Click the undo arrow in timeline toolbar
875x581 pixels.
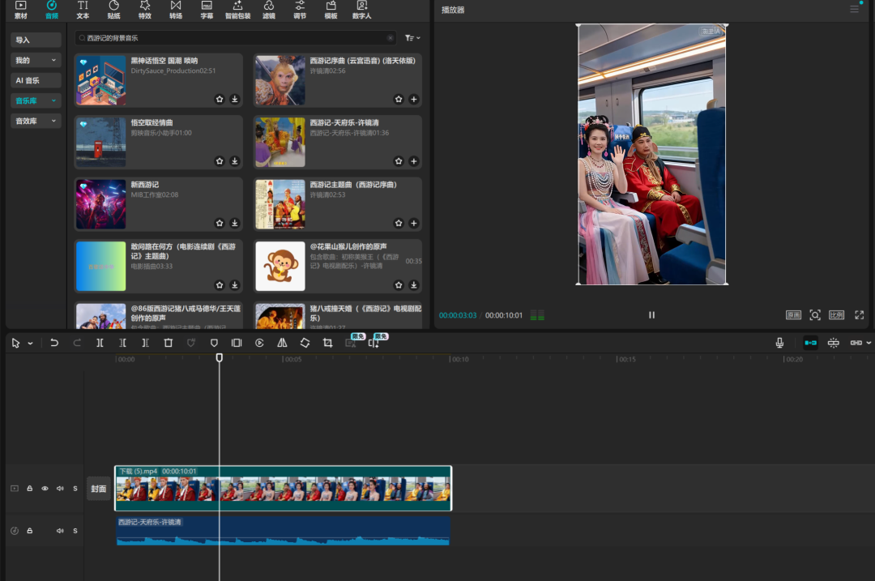[54, 343]
